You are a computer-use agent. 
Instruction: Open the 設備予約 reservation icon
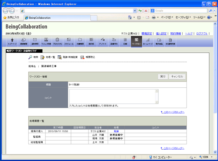[x=114, y=41]
